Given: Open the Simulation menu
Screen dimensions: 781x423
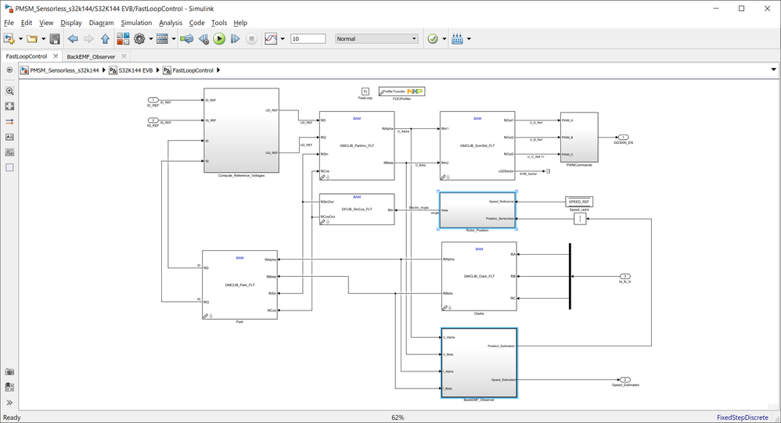Looking at the screenshot, I should (136, 23).
